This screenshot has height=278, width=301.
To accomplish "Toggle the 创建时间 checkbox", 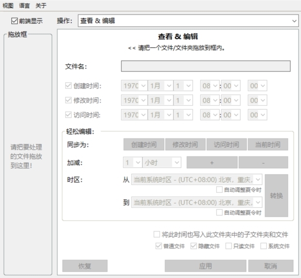I will point(68,86).
